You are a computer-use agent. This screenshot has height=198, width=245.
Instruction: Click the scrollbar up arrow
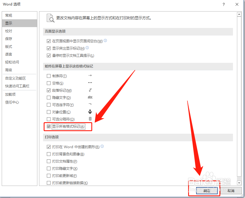click(239, 14)
